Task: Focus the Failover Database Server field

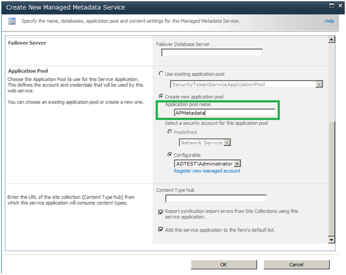Action: coord(212,53)
